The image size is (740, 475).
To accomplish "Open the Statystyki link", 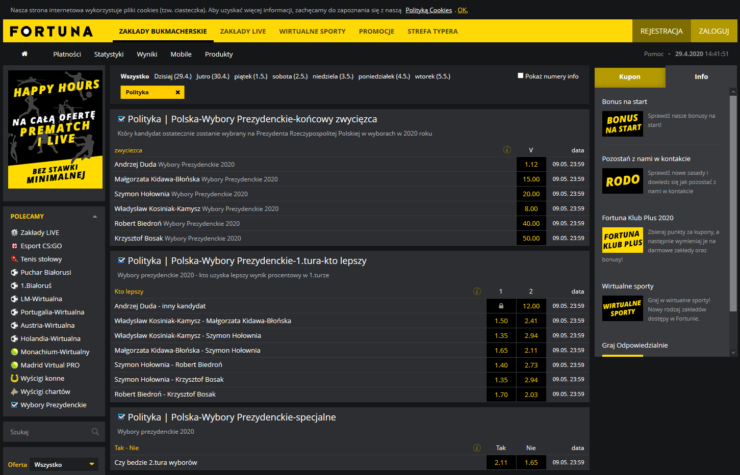I will click(109, 54).
